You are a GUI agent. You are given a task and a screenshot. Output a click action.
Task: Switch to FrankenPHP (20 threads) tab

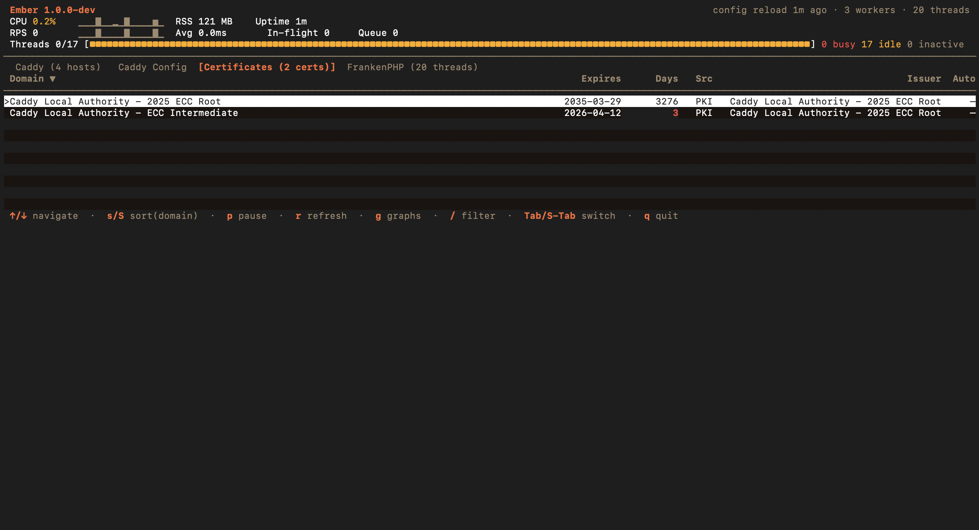[412, 67]
